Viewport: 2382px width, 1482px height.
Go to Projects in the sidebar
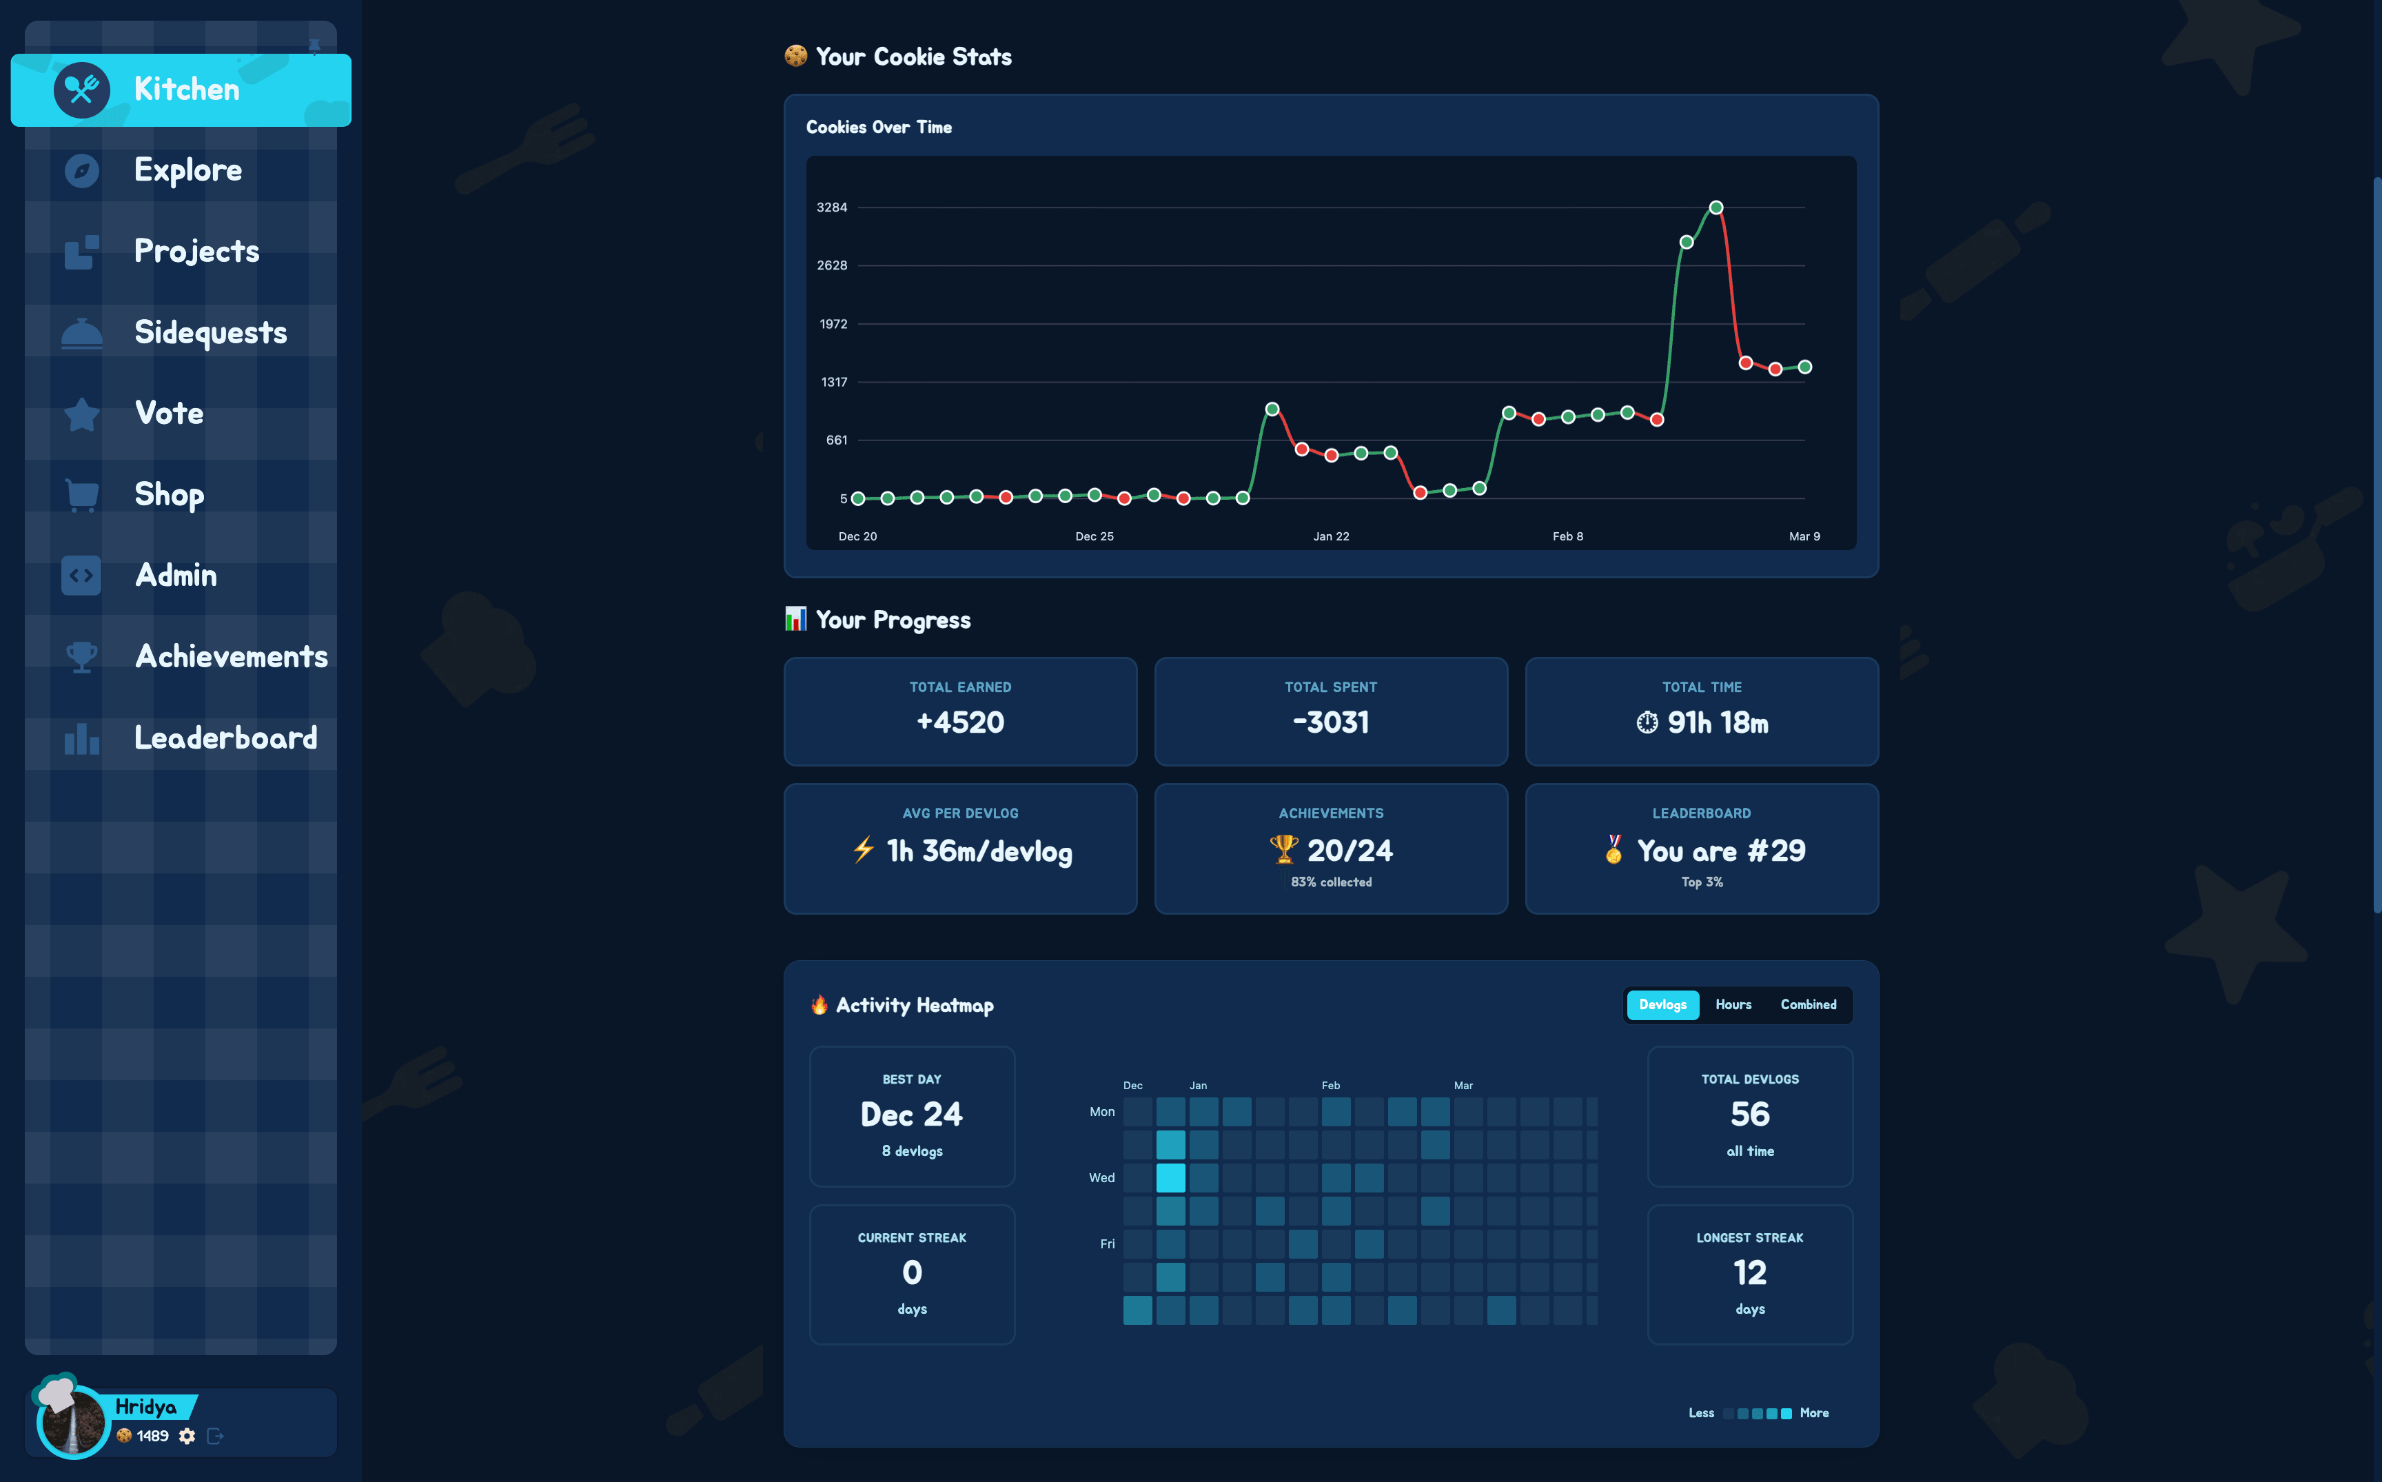[x=196, y=252]
